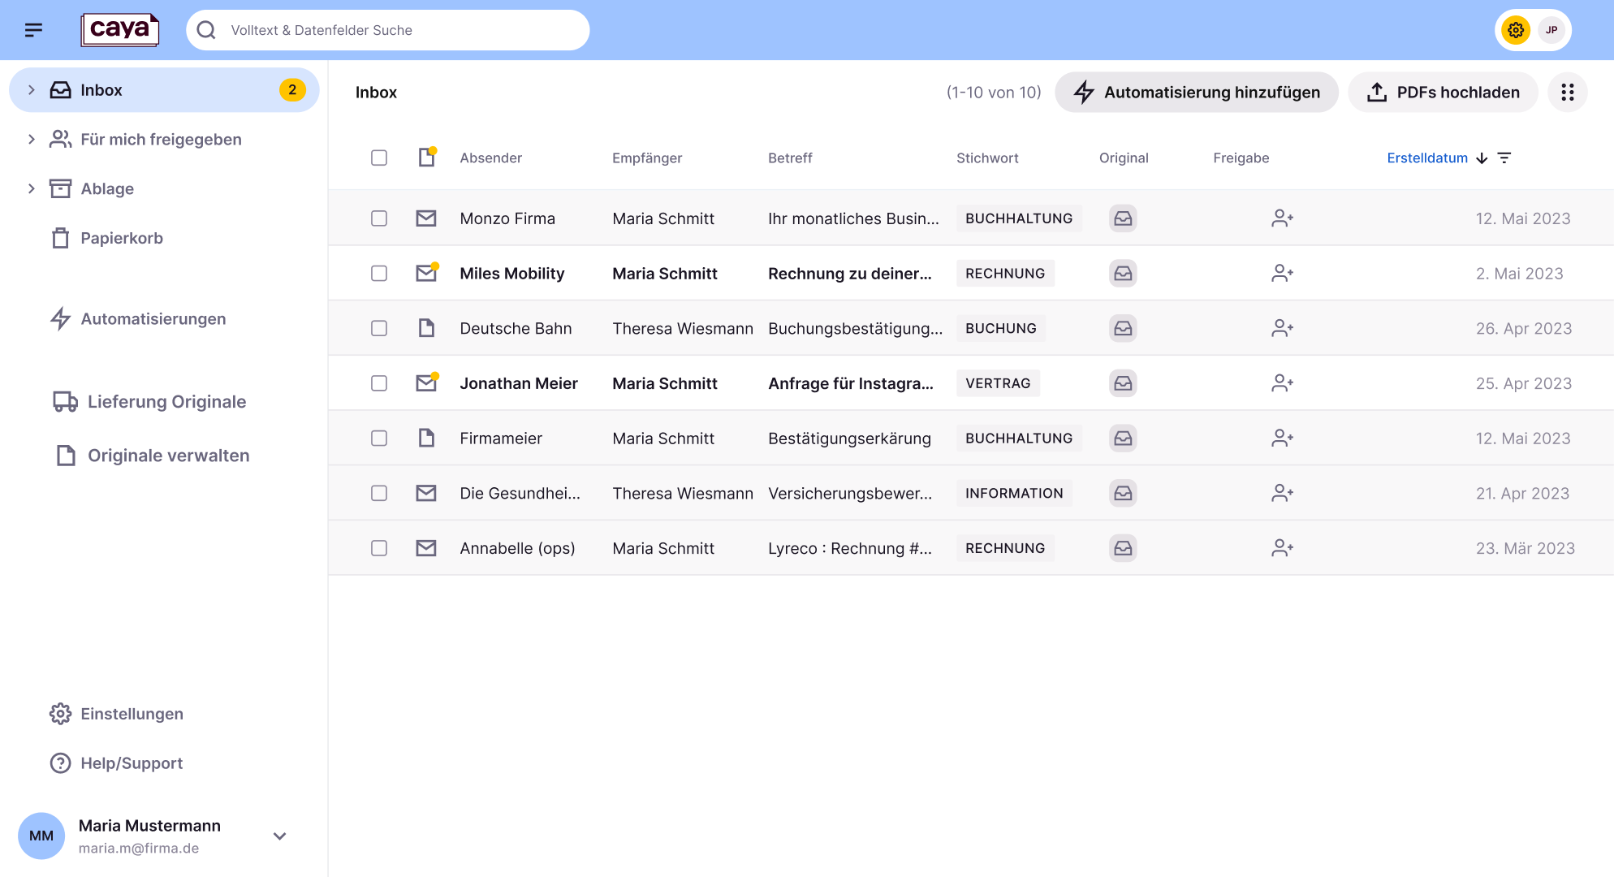Open Maria Mustermann account dropdown
The image size is (1614, 877).
280,836
